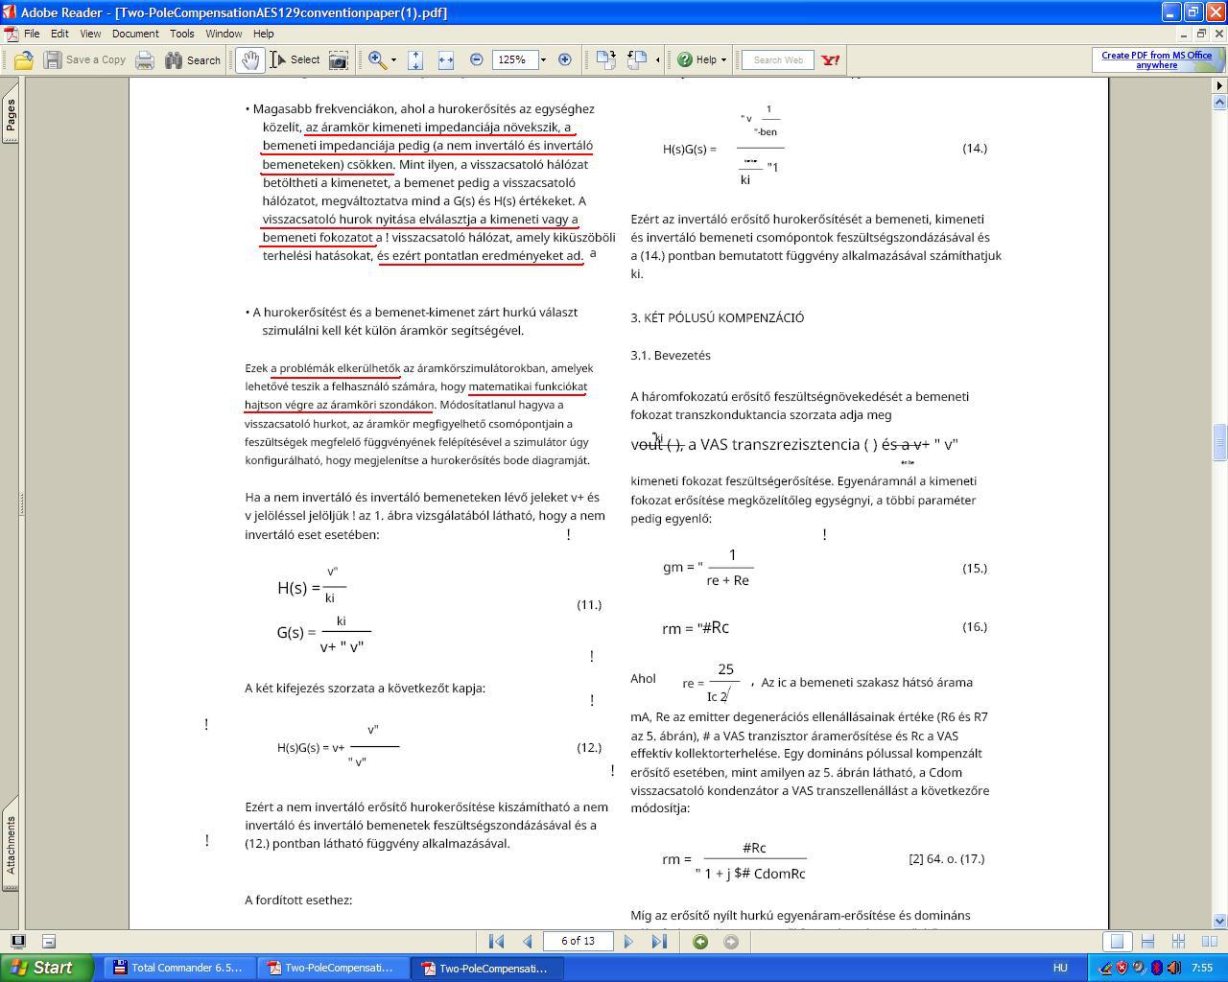Expand the hidden toolbar items chevron
Viewport: 1228px width, 982px height.
(x=657, y=59)
